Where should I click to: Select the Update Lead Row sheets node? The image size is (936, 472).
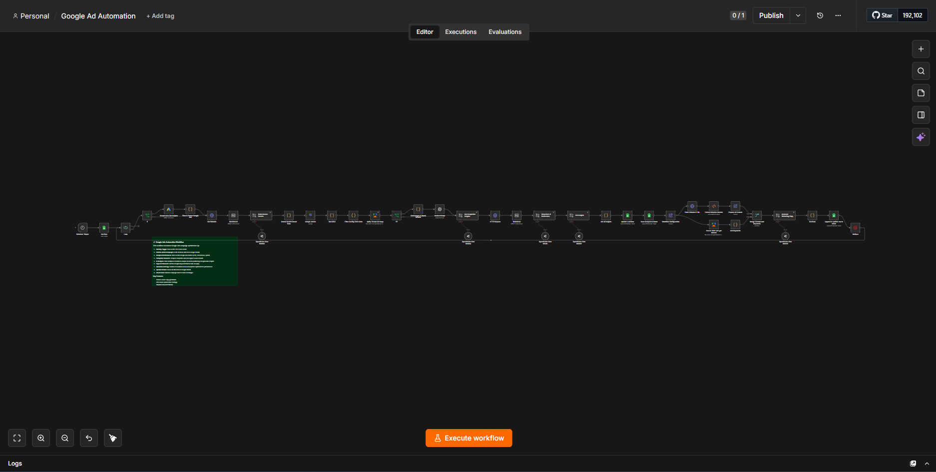pyautogui.click(x=627, y=215)
